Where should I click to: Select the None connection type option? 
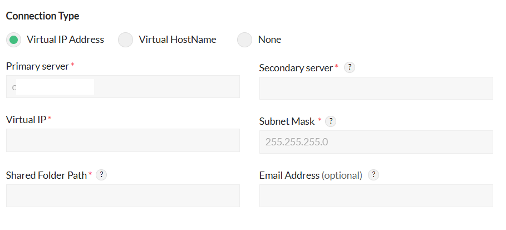[x=245, y=40]
